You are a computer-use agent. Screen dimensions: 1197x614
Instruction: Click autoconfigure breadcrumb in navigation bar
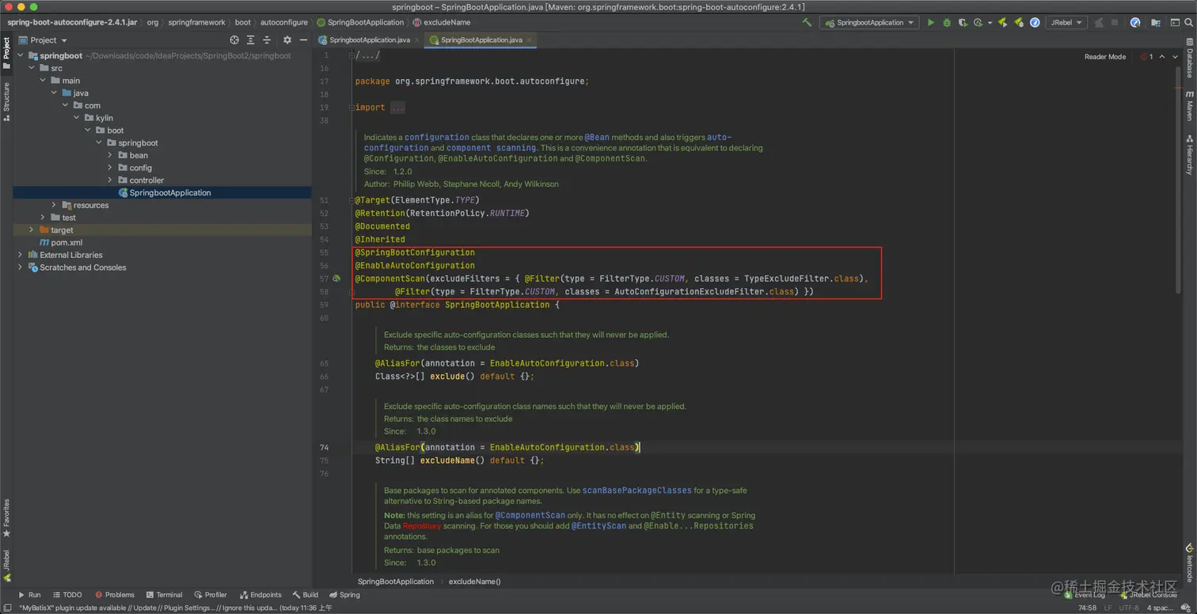pos(283,23)
